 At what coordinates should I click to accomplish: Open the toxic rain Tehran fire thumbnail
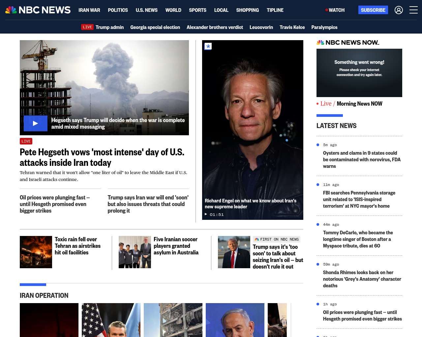pos(36,252)
